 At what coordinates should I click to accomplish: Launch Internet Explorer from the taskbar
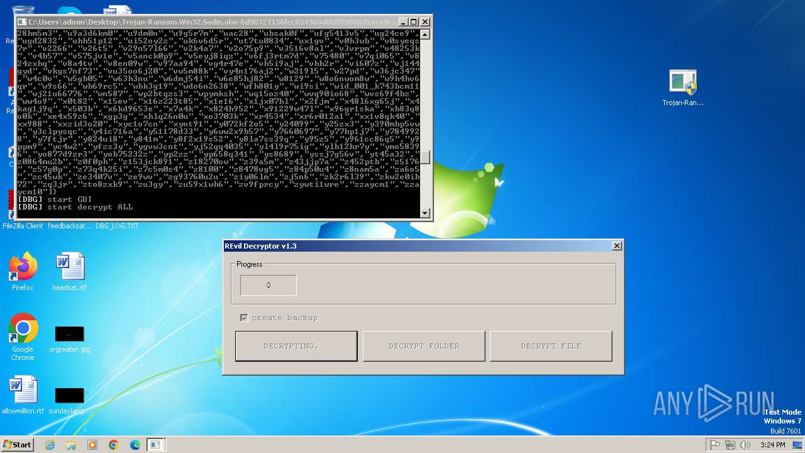point(50,445)
